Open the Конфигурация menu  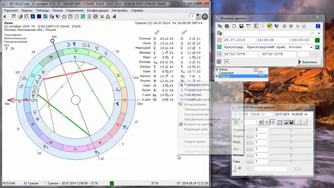pos(98,10)
